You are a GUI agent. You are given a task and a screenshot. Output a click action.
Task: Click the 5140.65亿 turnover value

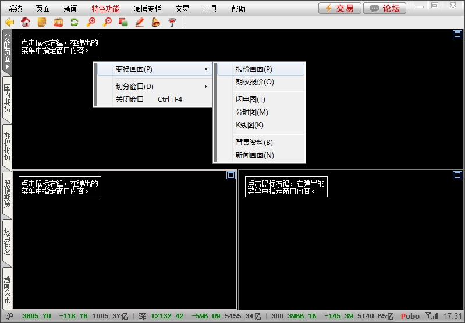(375, 316)
